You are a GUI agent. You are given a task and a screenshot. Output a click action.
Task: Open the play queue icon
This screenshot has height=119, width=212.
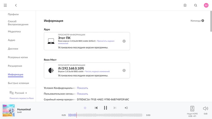coord(126,108)
